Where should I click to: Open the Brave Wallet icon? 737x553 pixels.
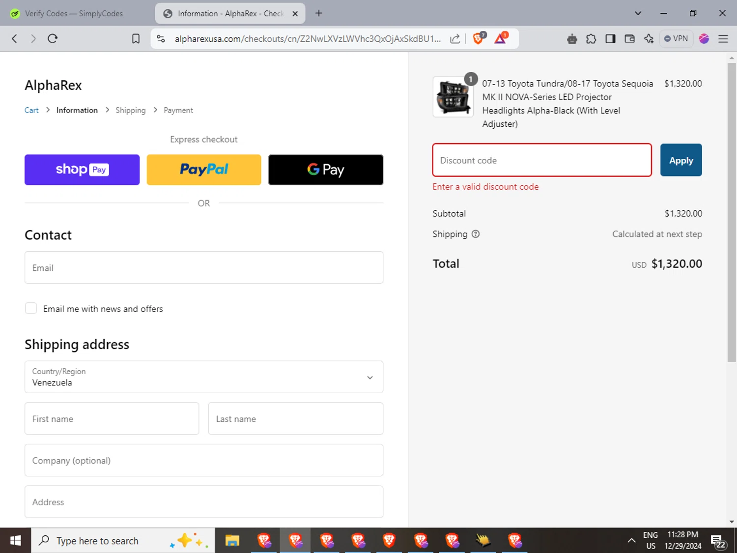coord(629,39)
